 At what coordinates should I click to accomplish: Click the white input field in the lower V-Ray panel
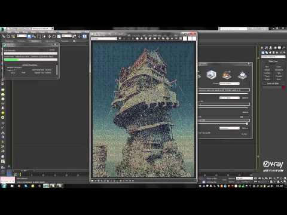tap(230, 128)
